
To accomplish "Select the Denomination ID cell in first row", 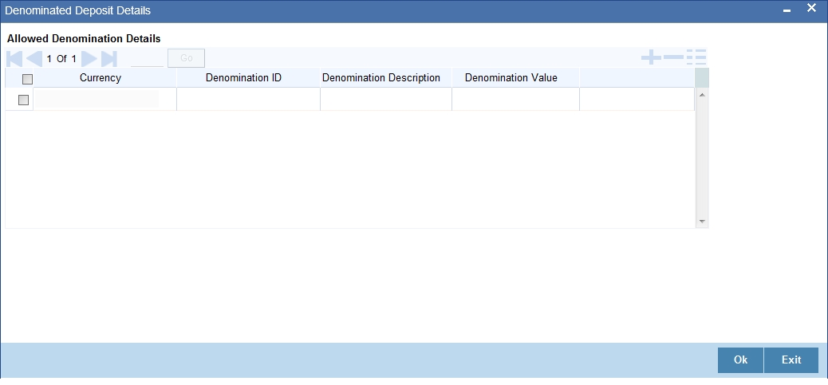I will 248,99.
